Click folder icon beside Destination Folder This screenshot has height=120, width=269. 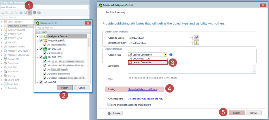196,43
